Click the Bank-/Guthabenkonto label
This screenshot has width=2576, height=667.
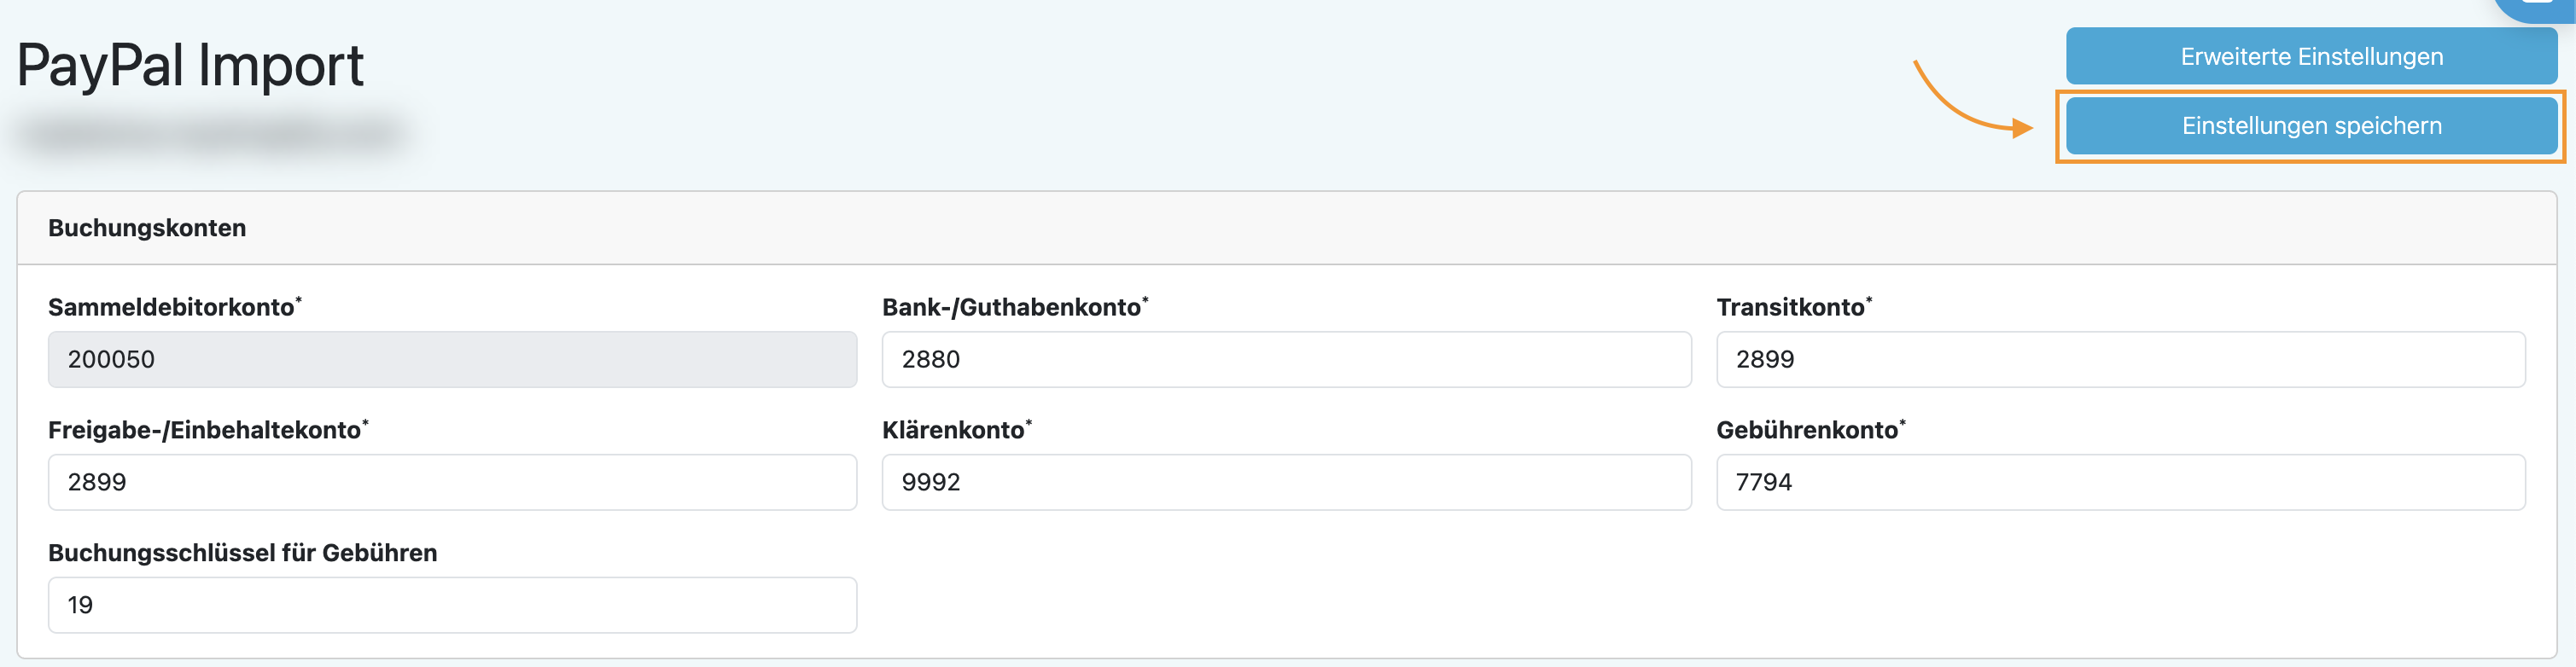point(1012,308)
